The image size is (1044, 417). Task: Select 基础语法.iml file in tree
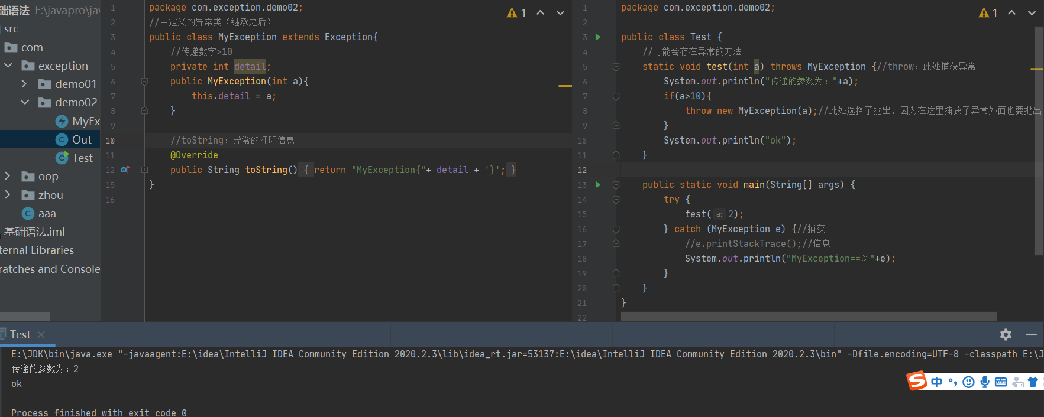pos(34,232)
